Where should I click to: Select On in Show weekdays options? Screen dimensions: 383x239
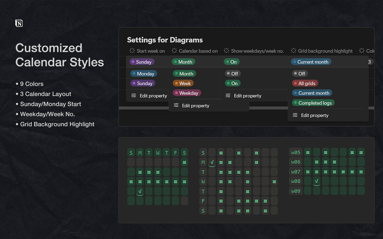click(x=232, y=83)
